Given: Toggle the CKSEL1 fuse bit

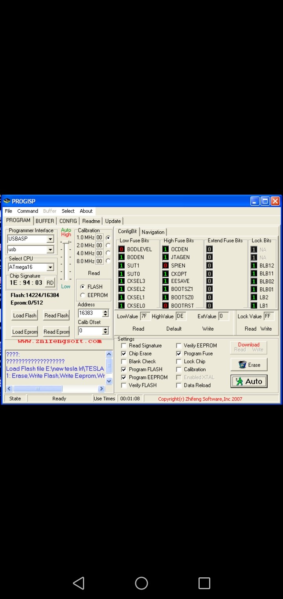Looking at the screenshot, I should tap(122, 297).
